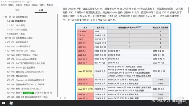The height and width of the screenshot is (106, 189).
Task: Go to 1.3 JDK 15新特性预览 heading
Action: click(17, 29)
